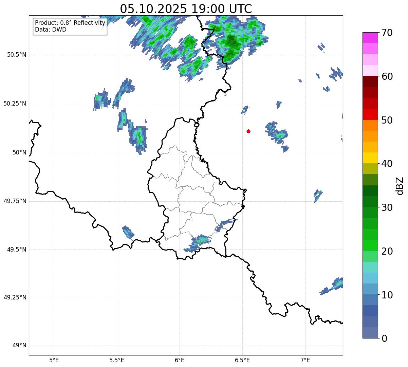Click the red station marker dot

248,131
